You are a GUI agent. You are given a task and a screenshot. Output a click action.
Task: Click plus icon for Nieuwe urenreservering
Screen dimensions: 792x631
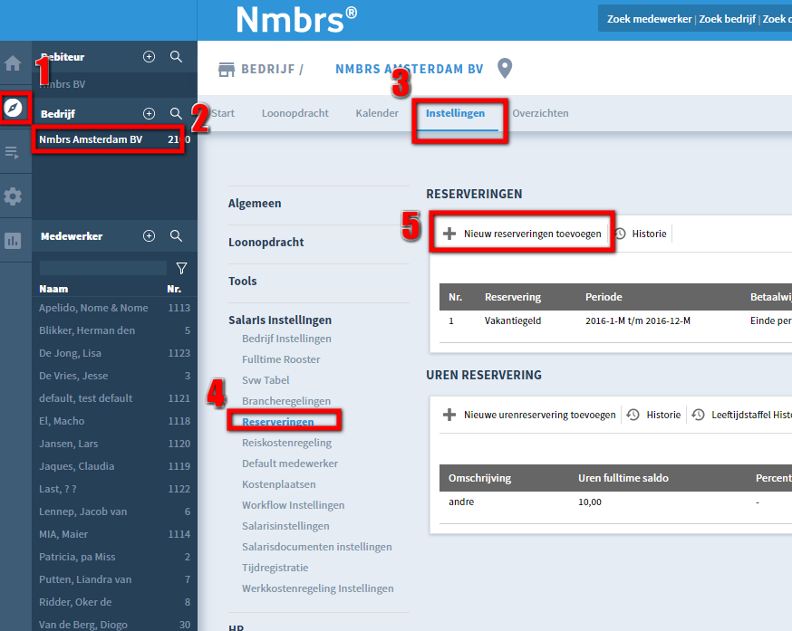pyautogui.click(x=449, y=415)
